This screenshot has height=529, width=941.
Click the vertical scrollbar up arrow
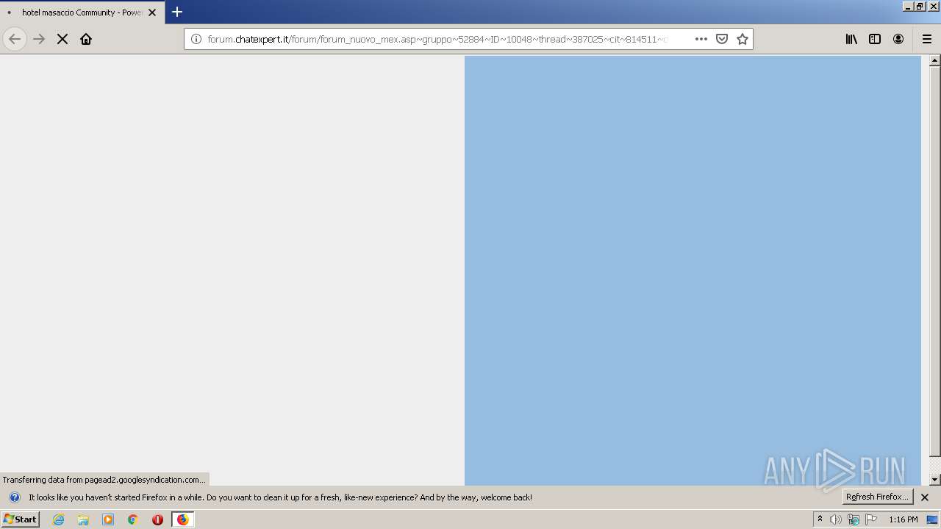(935, 61)
